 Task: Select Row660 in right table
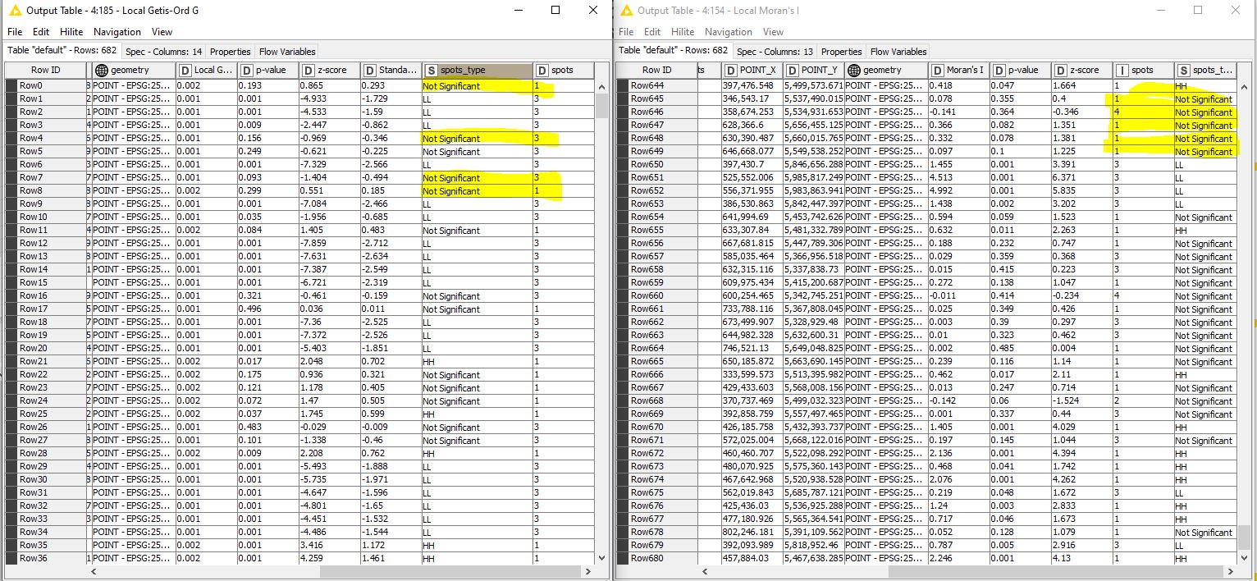click(x=656, y=295)
